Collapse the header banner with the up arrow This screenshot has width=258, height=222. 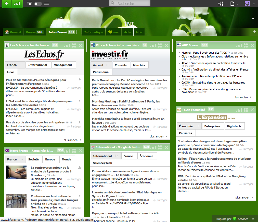tap(253, 18)
